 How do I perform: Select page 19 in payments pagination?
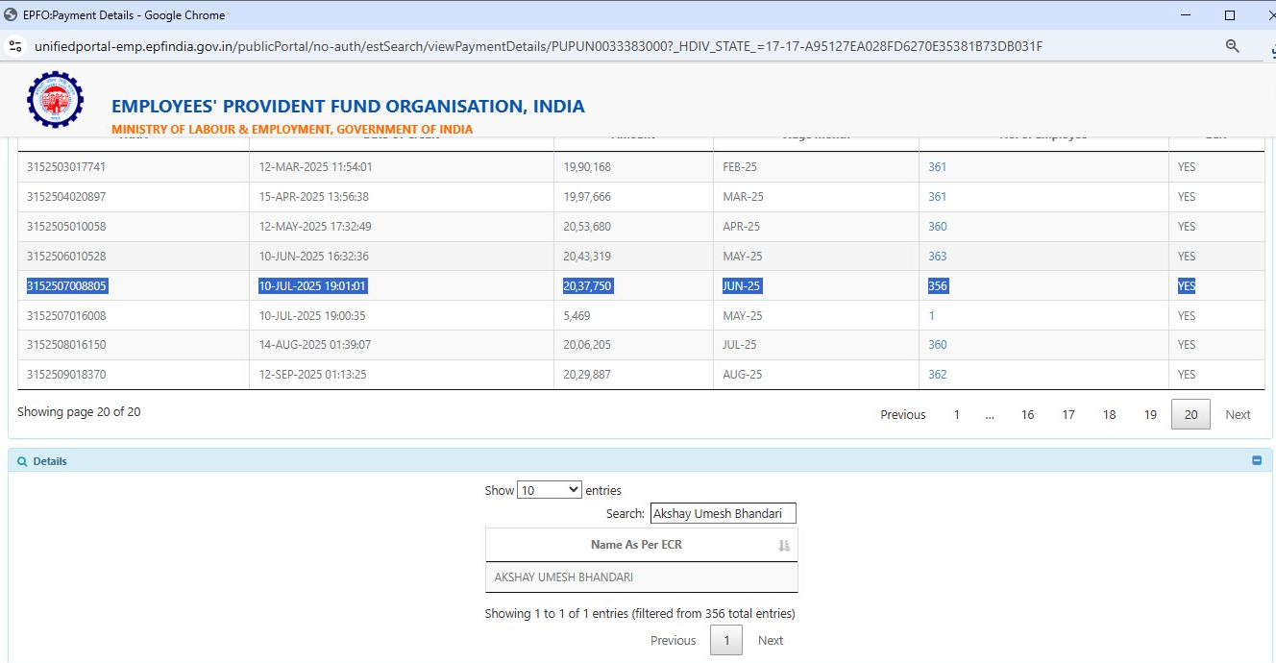coord(1149,415)
